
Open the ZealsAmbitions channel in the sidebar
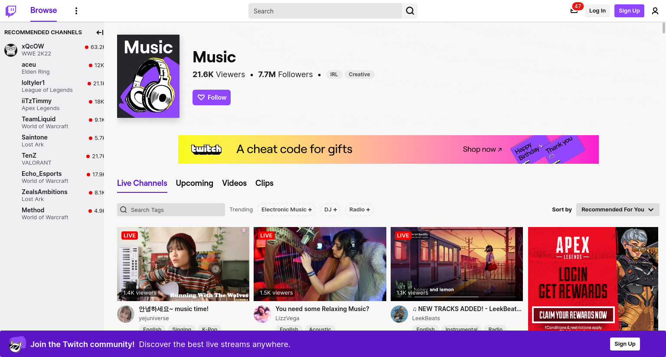coord(52,195)
